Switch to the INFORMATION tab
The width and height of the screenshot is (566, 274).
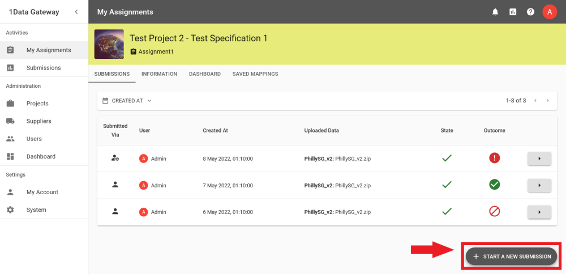tap(159, 74)
